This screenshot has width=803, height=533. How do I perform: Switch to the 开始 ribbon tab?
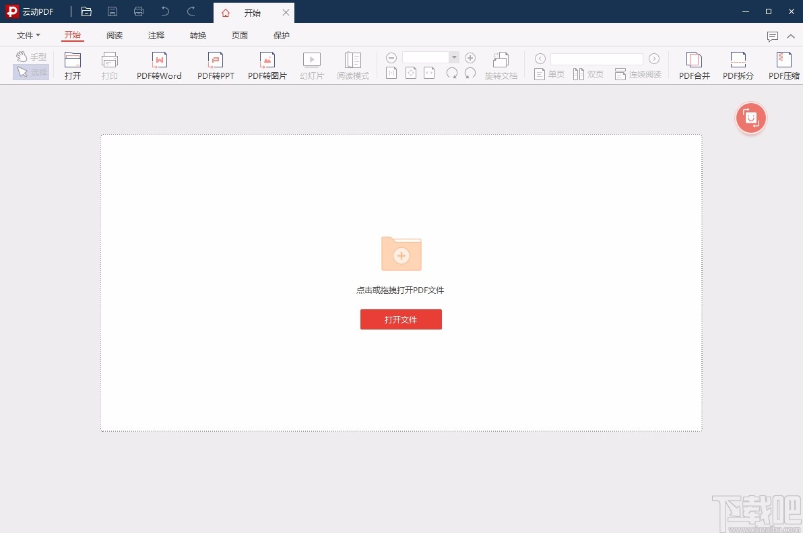(73, 35)
